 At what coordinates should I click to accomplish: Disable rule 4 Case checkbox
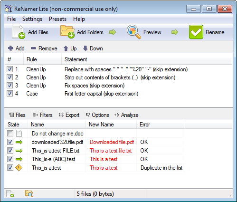tap(9, 94)
